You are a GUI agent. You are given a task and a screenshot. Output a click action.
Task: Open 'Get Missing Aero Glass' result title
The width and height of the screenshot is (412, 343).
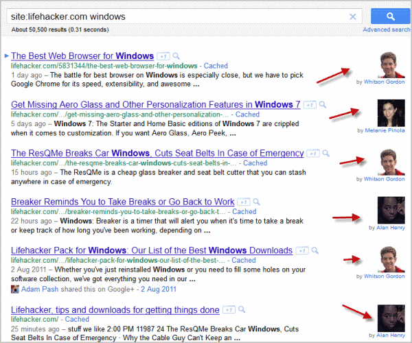pos(156,104)
